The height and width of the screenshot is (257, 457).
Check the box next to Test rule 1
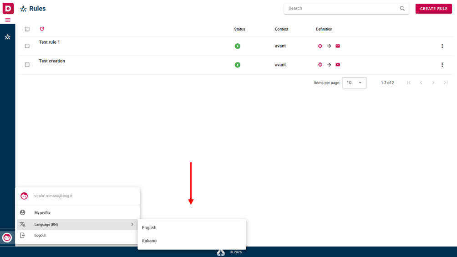pyautogui.click(x=27, y=46)
